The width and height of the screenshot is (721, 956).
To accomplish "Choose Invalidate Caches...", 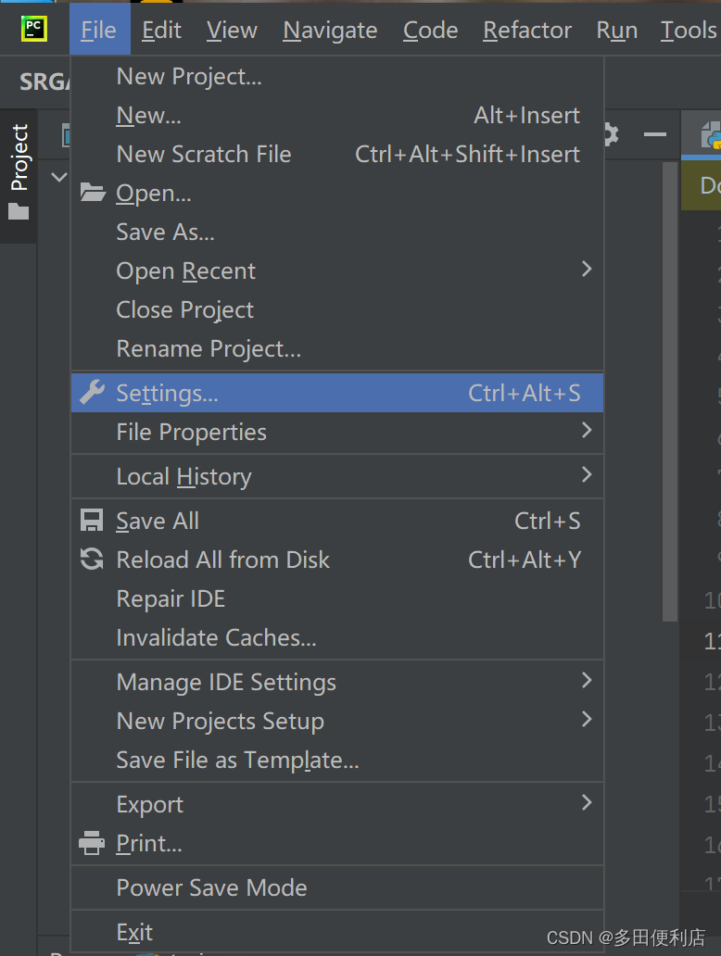I will click(x=337, y=637).
